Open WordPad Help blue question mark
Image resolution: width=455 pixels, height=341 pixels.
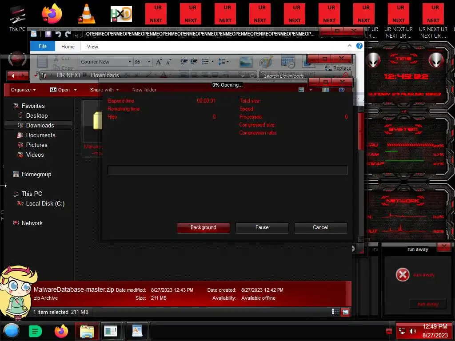[x=359, y=46]
